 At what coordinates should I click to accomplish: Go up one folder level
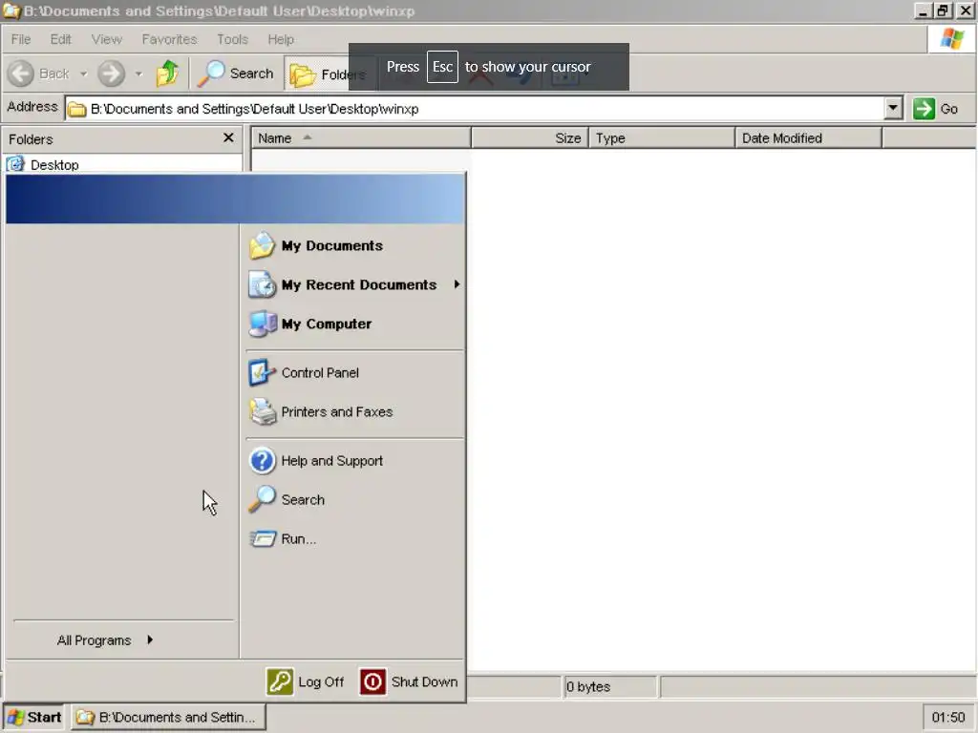coord(167,73)
